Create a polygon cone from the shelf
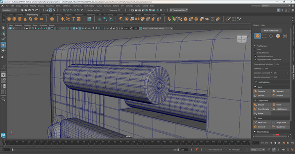The height and width of the screenshot is (154, 295). pos(25,19)
